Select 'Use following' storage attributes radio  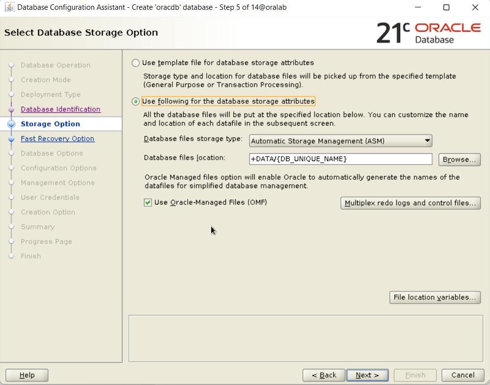pyautogui.click(x=136, y=101)
